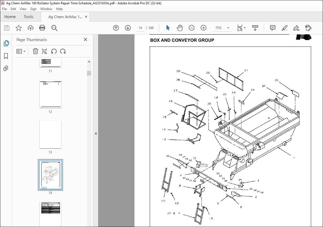Open the Attachments paperclip panel
Image resolution: width=323 pixels, height=227 pixels.
6,68
